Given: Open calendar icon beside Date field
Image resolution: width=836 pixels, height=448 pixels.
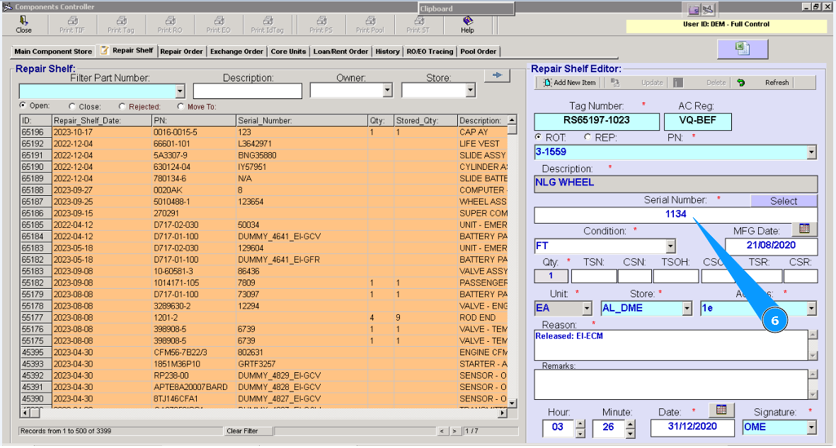Looking at the screenshot, I should point(721,410).
